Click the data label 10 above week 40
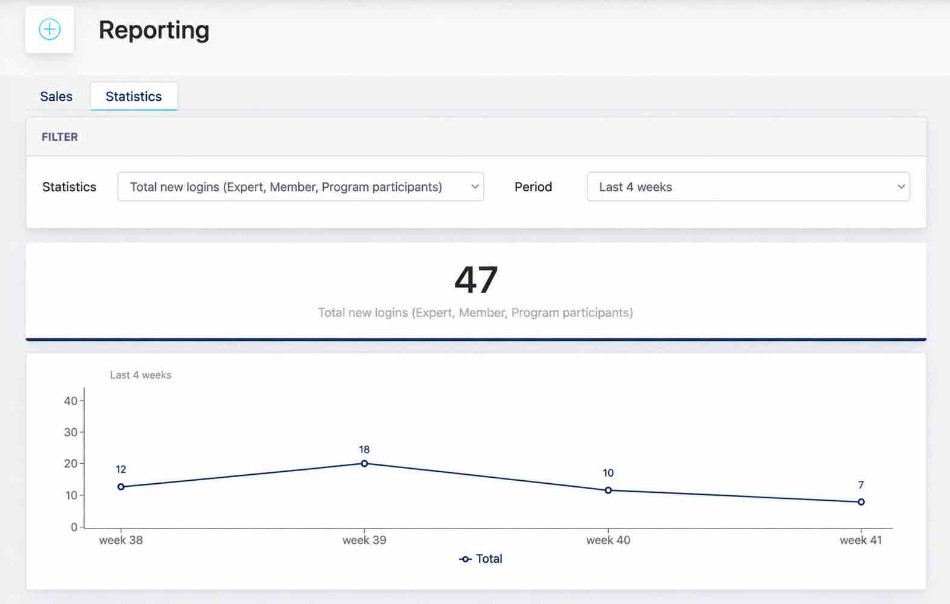Screen dimensions: 950x604 tap(608, 473)
